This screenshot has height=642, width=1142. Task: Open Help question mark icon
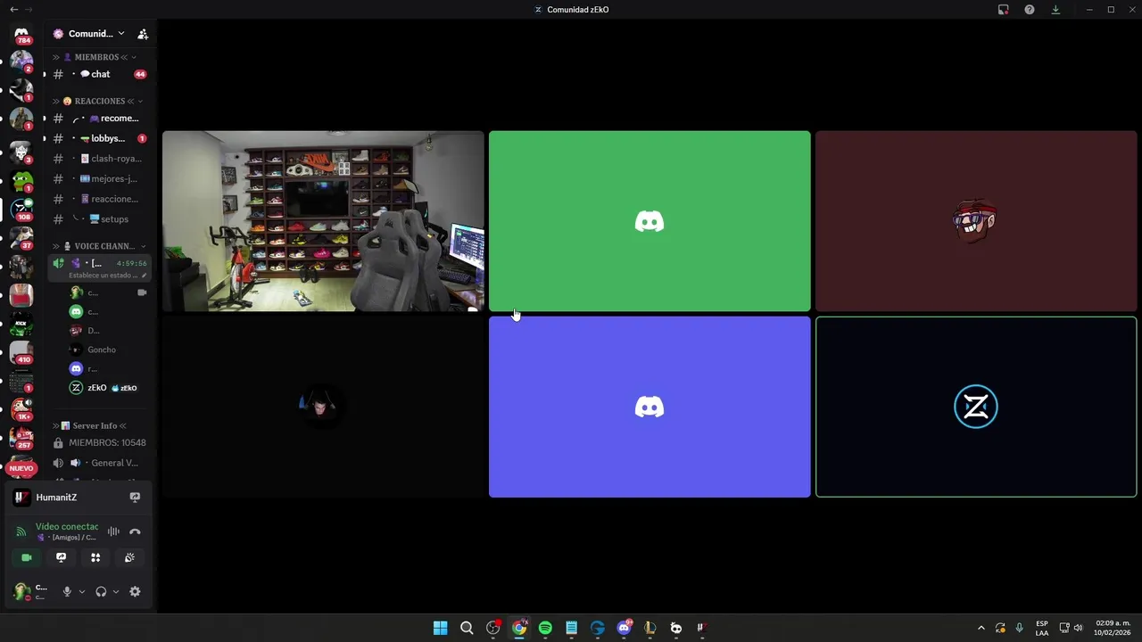pos(1030,9)
